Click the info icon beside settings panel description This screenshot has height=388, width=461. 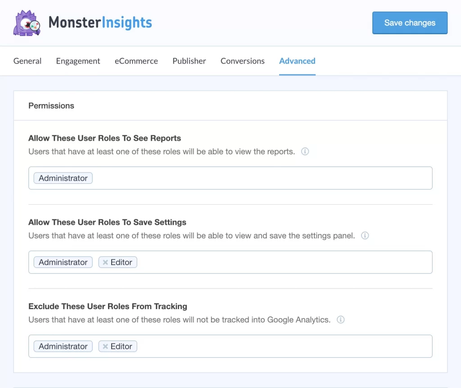(365, 236)
